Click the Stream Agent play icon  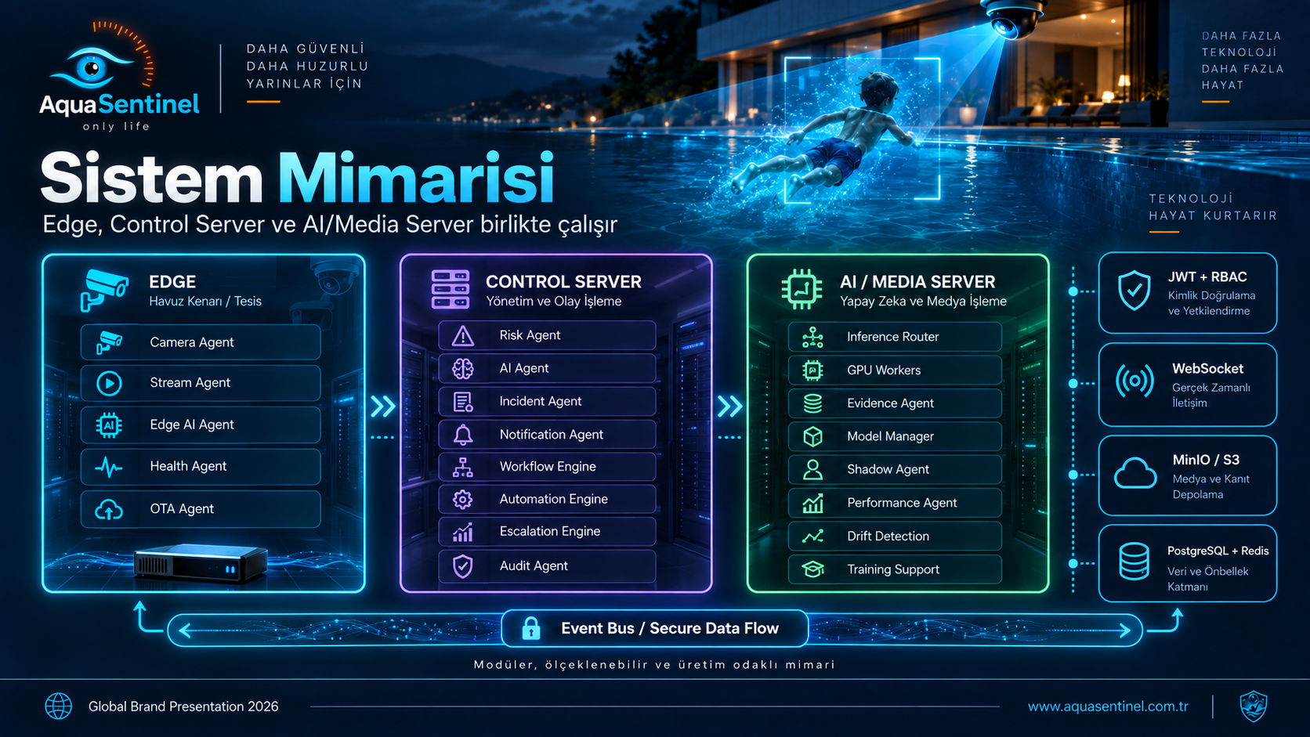[109, 383]
